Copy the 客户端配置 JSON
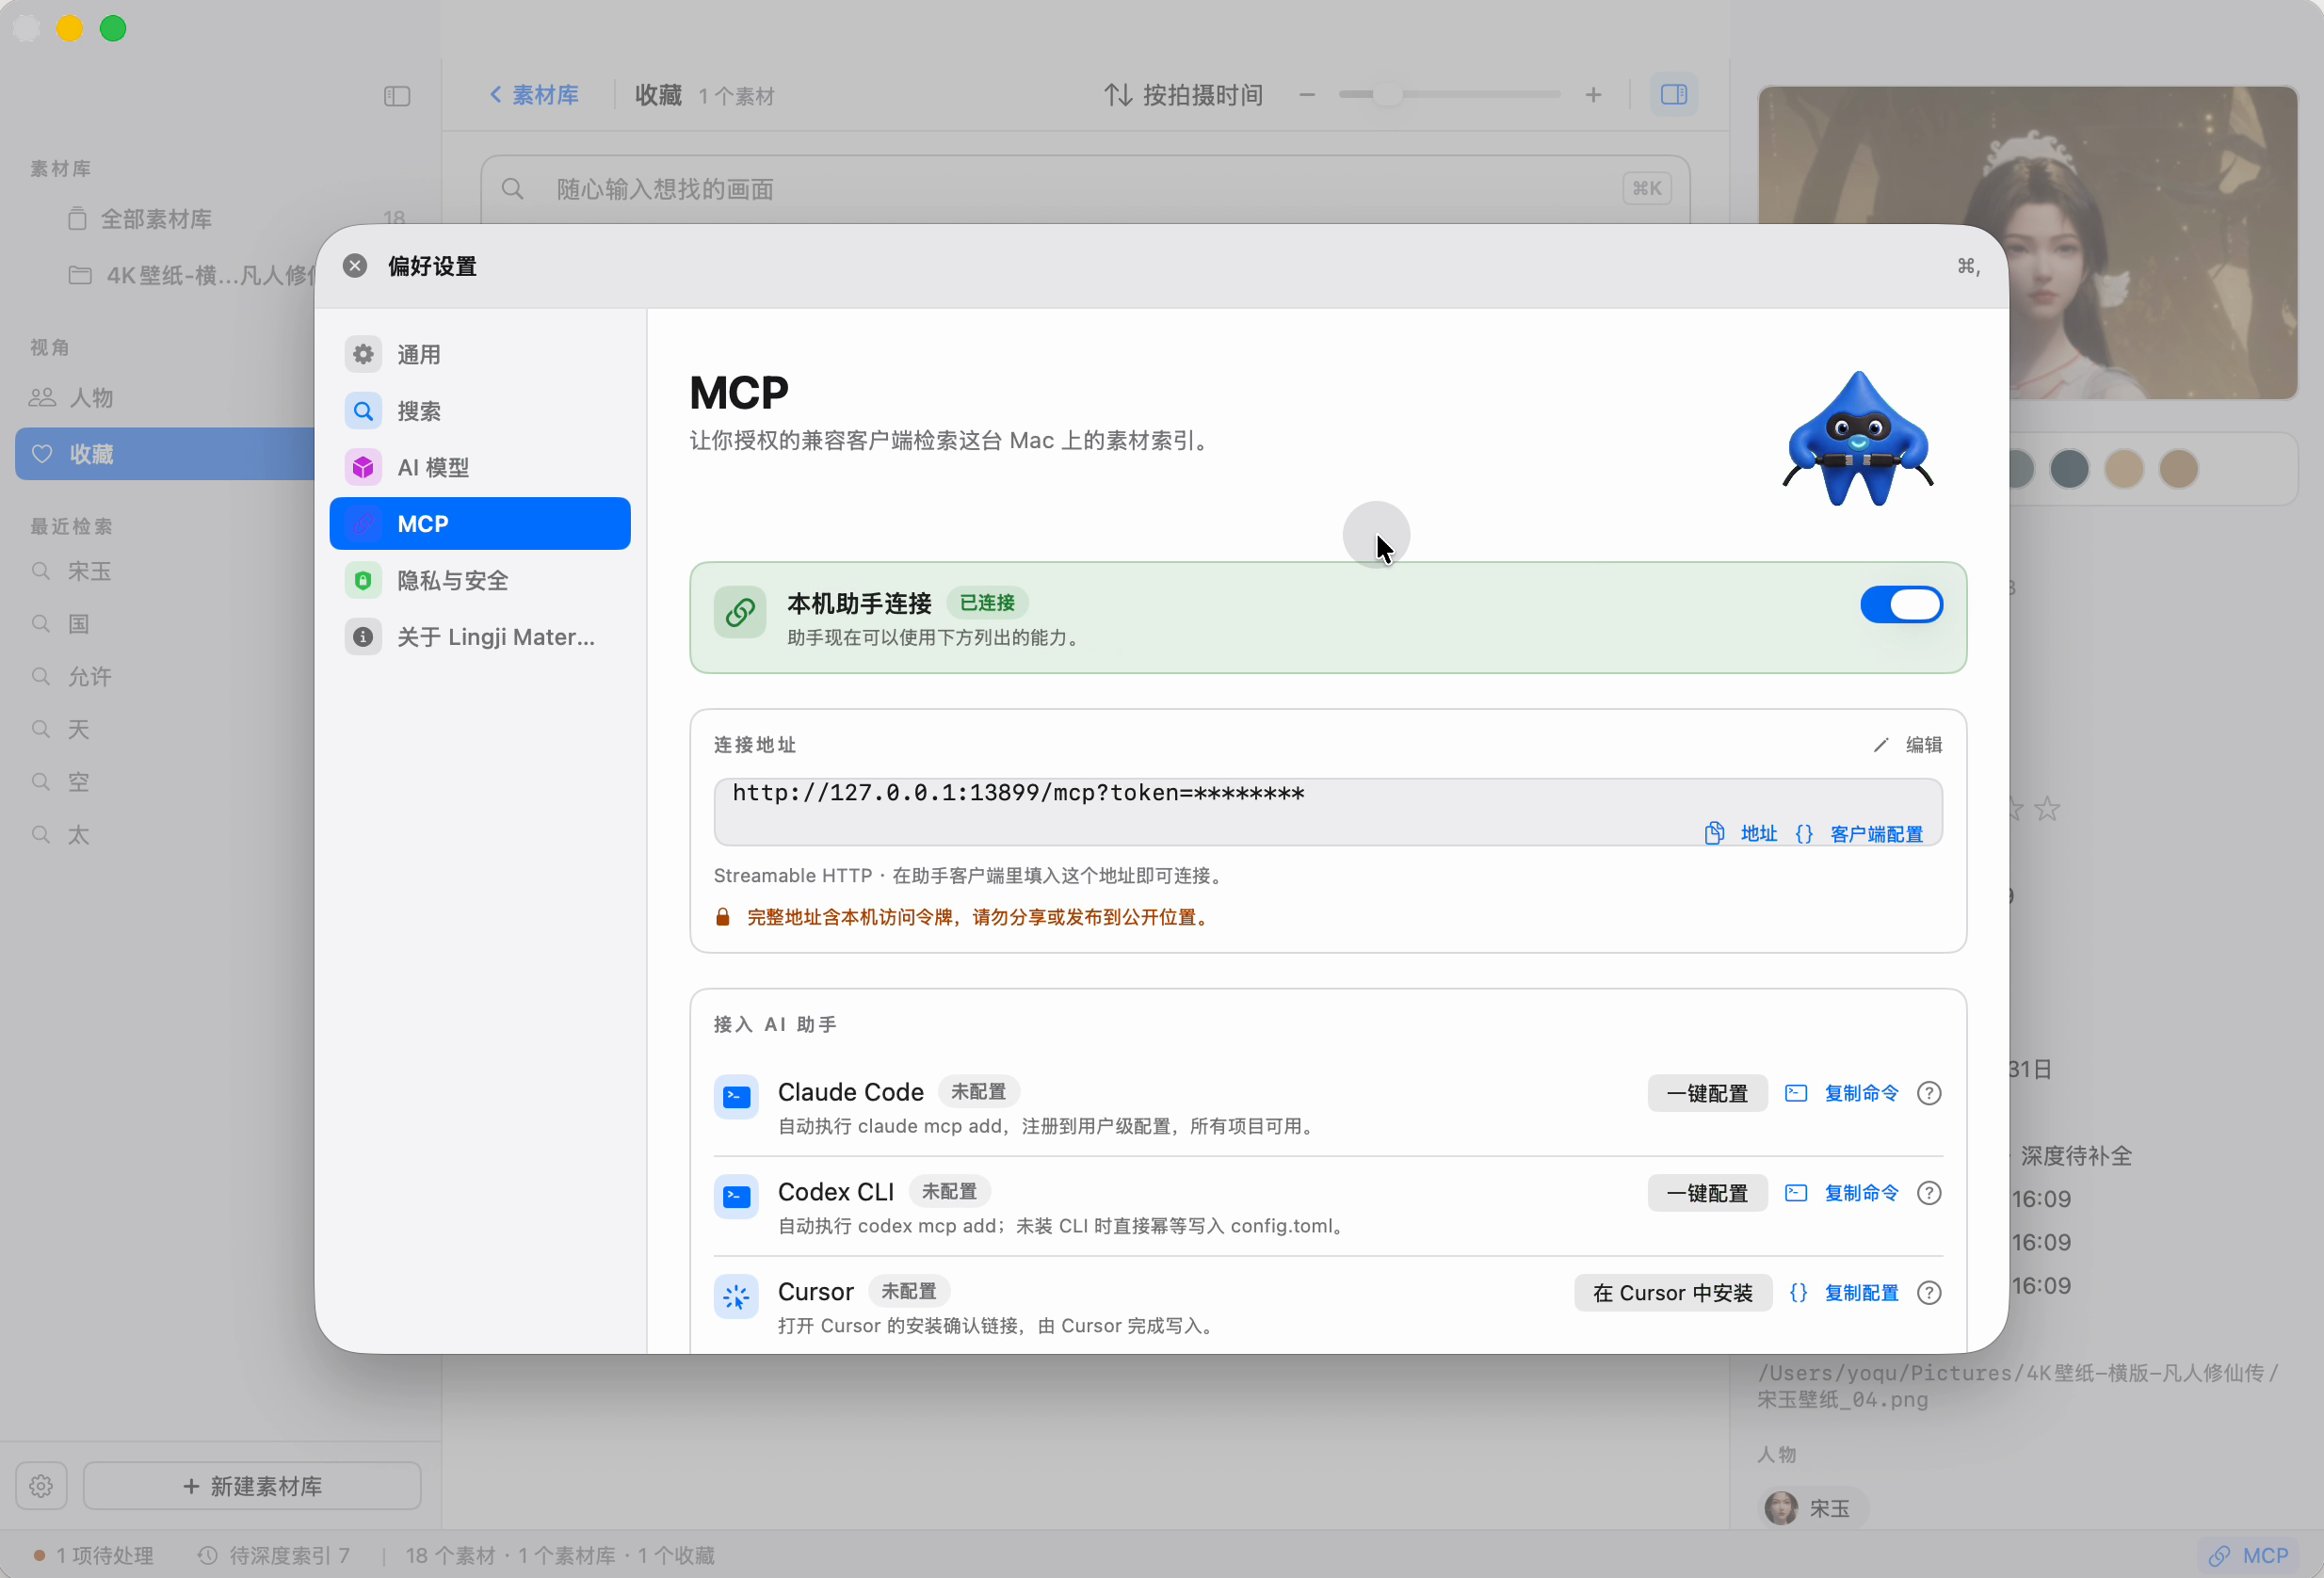The height and width of the screenshot is (1578, 2324). click(1859, 834)
